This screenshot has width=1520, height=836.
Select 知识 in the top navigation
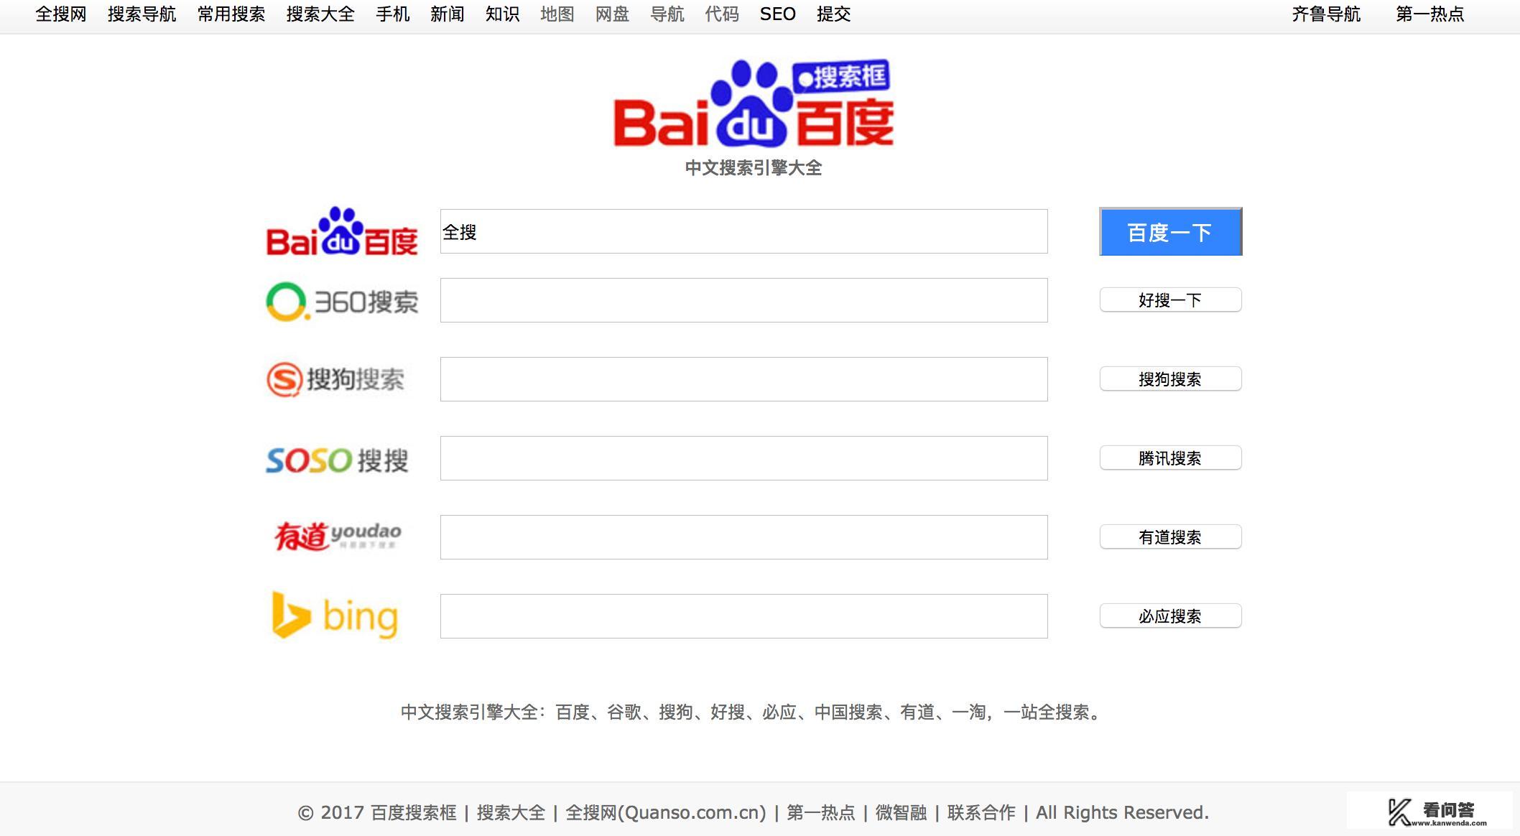503,14
